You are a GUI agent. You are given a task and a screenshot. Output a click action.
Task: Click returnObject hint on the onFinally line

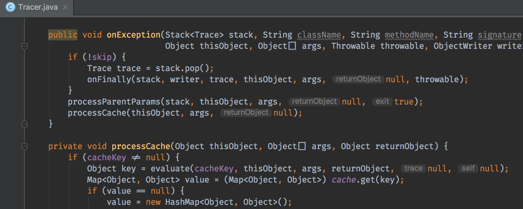[x=358, y=79]
